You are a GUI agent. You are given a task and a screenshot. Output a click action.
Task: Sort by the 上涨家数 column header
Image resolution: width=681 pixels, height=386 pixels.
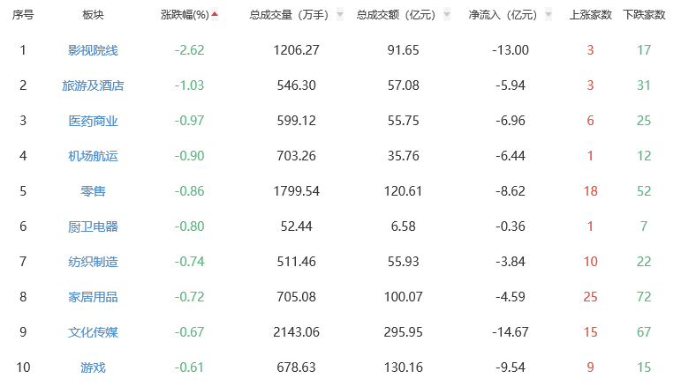pos(590,15)
